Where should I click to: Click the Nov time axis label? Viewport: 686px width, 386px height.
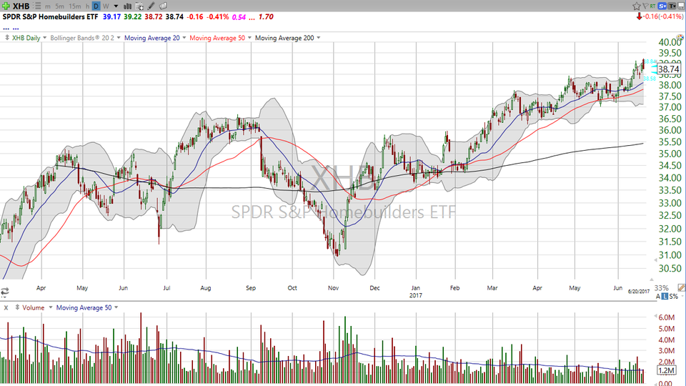[334, 288]
